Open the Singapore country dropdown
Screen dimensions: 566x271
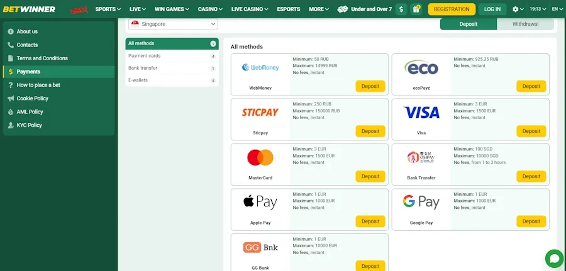point(174,24)
